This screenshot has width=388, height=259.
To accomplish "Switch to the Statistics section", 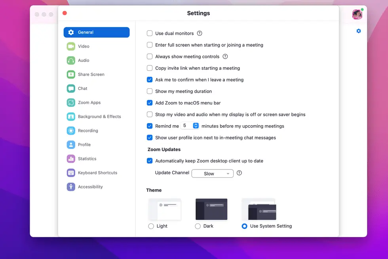I will (86, 158).
